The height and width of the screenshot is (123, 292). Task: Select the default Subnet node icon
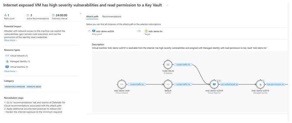point(168,84)
